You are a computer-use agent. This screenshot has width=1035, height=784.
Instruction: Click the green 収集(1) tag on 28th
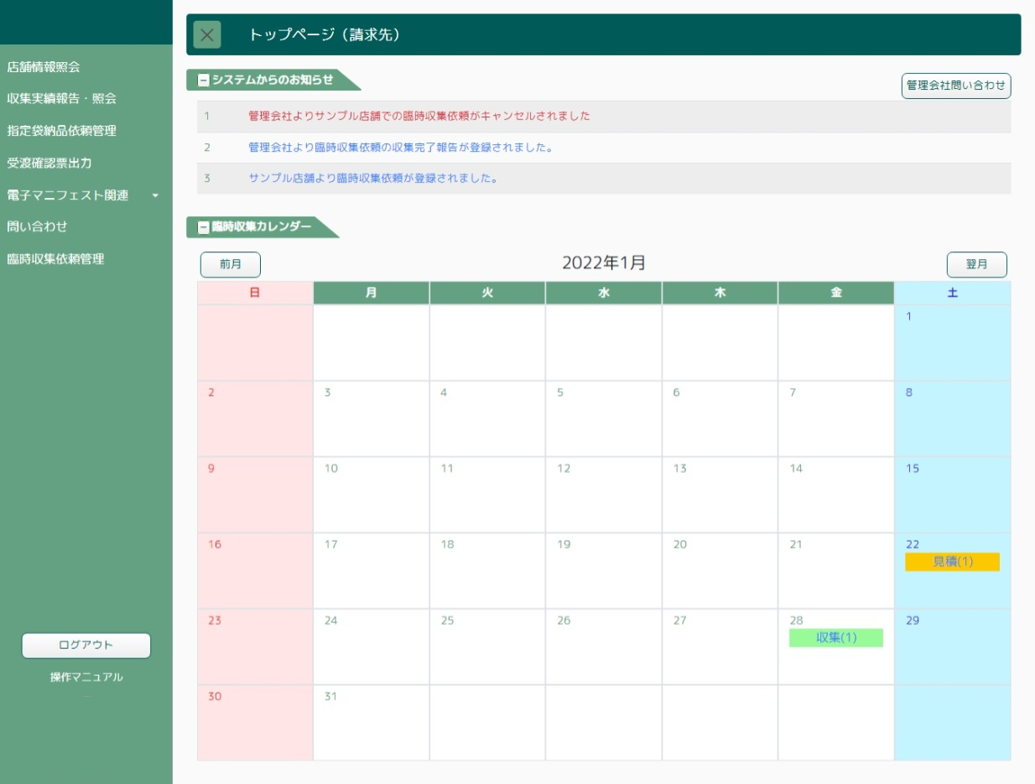pyautogui.click(x=835, y=638)
